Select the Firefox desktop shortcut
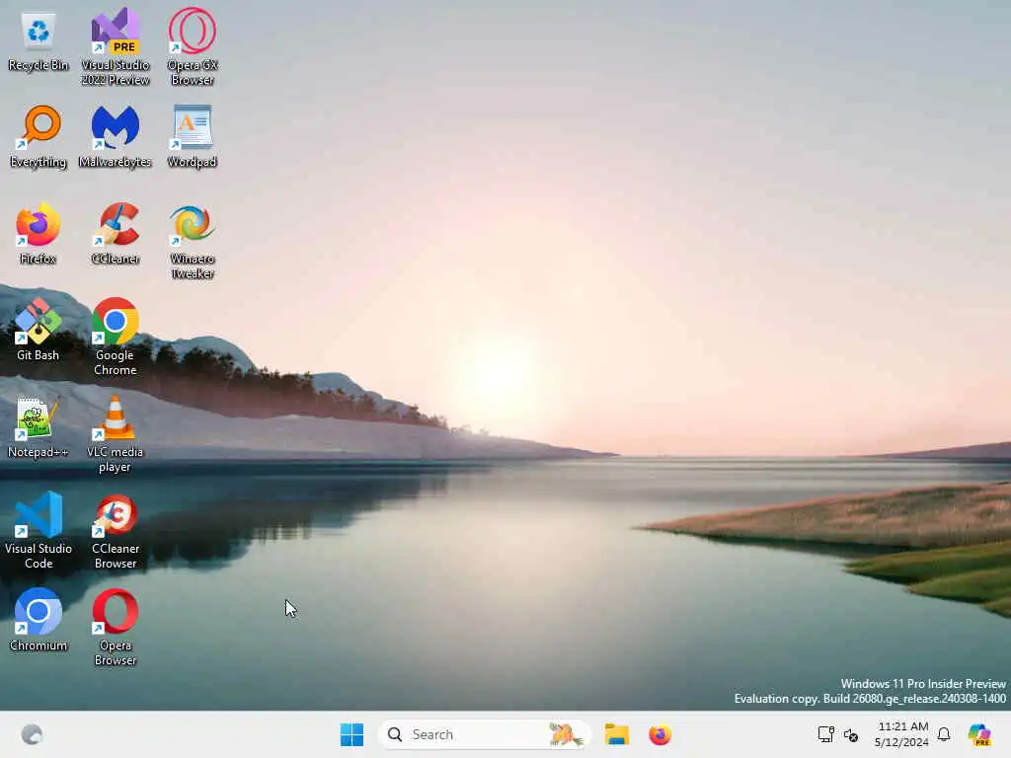 [x=39, y=233]
